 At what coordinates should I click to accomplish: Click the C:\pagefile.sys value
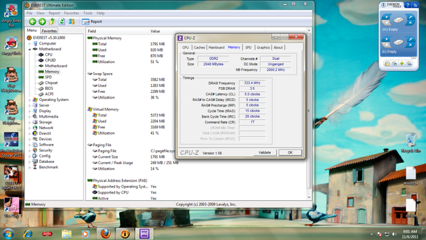point(162,151)
